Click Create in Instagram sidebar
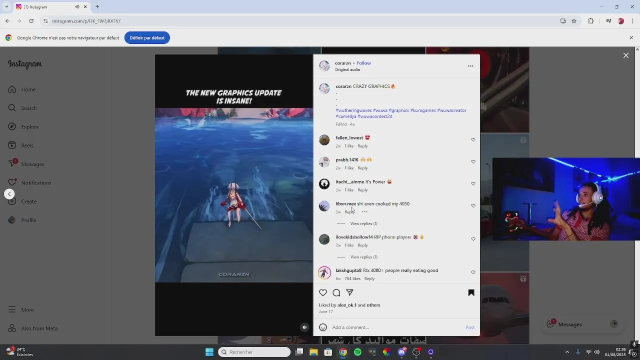The width and height of the screenshot is (640, 360). (22, 201)
